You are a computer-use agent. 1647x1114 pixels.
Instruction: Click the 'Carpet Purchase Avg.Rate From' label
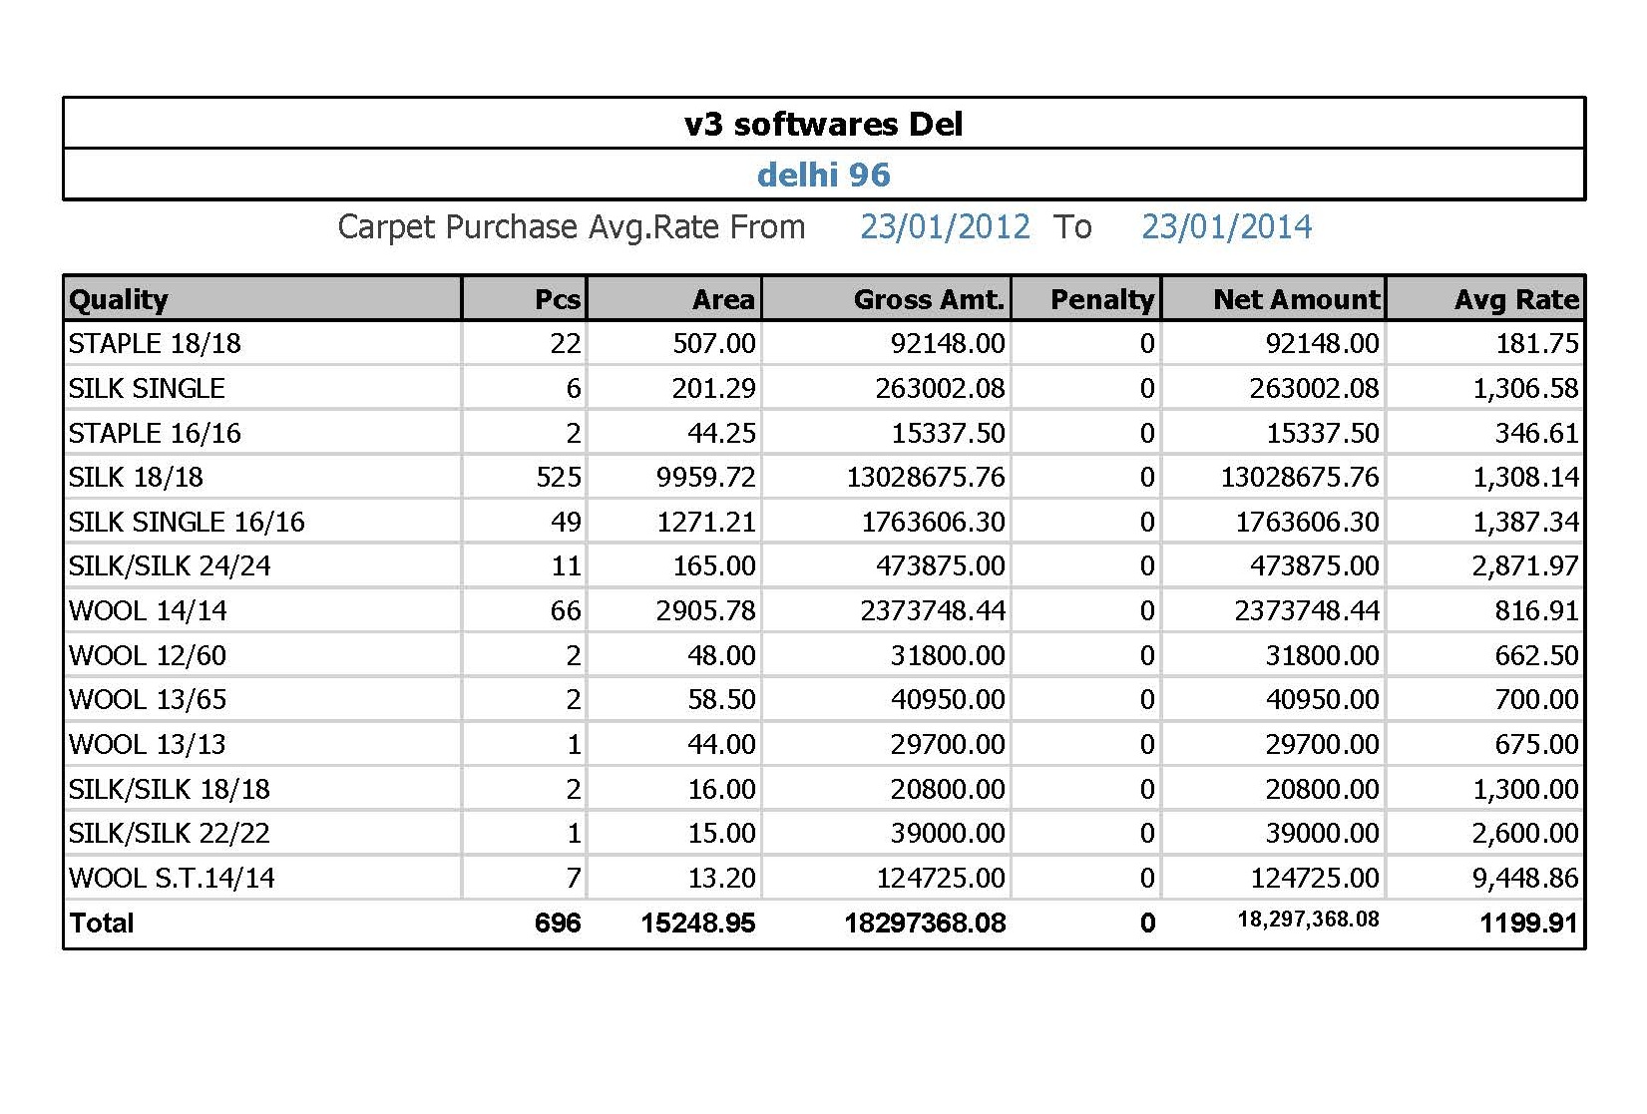click(571, 226)
